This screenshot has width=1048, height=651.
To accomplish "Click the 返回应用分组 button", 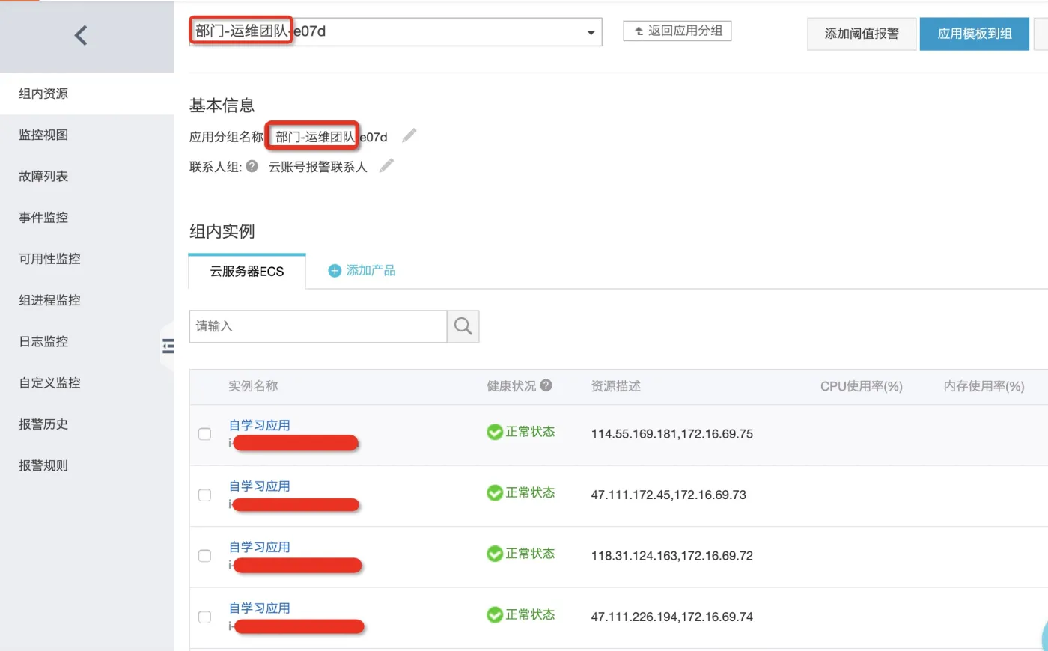I will (x=677, y=31).
